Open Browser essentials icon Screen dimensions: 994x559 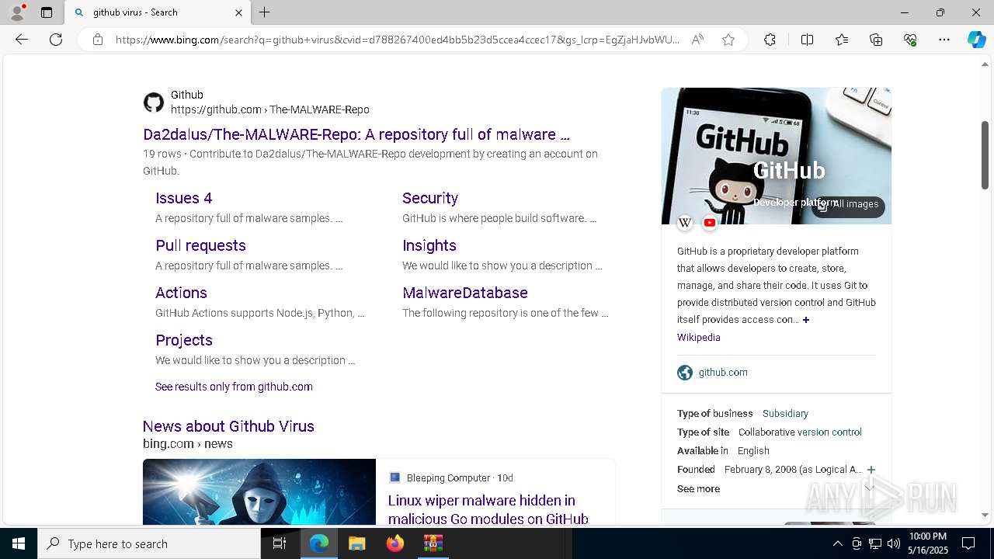point(910,40)
